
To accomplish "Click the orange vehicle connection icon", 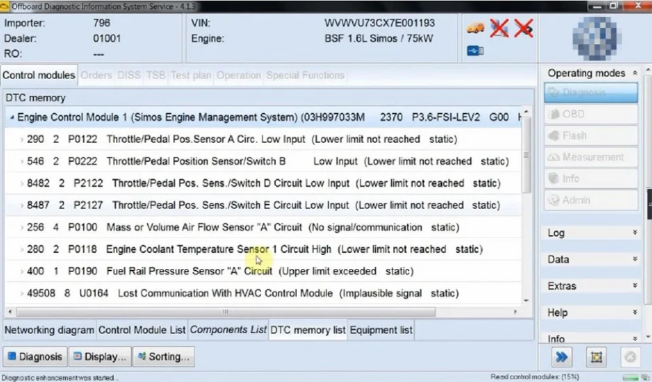I will click(475, 29).
